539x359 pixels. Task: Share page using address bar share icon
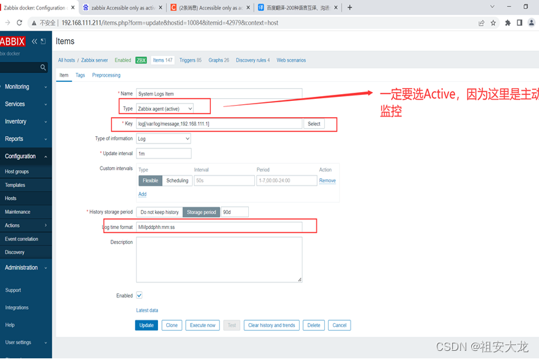pos(481,23)
